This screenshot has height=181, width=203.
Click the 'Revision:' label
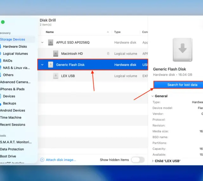(x=159, y=125)
